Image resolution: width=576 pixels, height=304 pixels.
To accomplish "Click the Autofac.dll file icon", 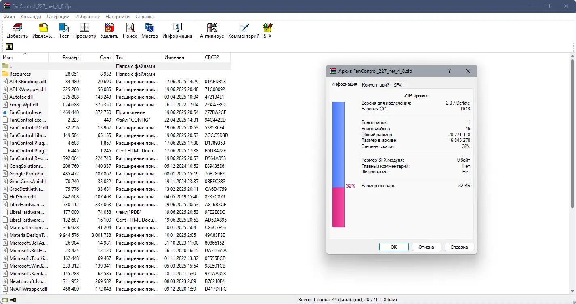I will point(5,97).
